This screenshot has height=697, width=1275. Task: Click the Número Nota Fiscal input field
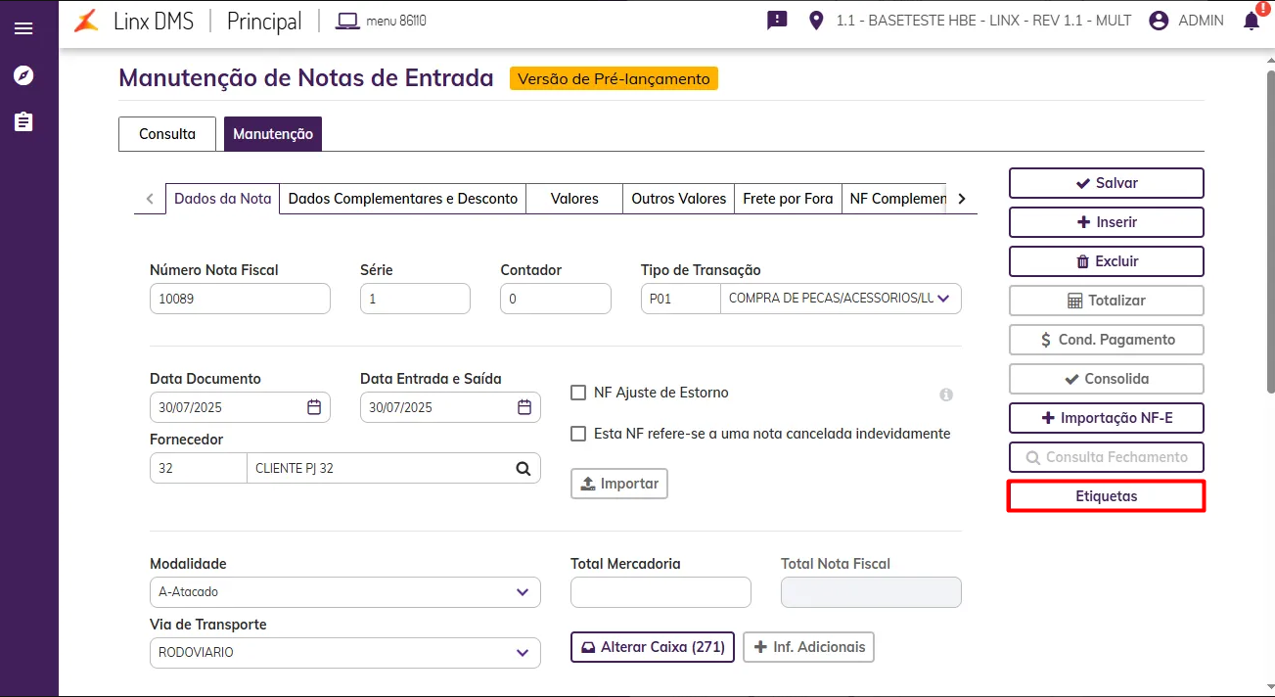point(240,299)
